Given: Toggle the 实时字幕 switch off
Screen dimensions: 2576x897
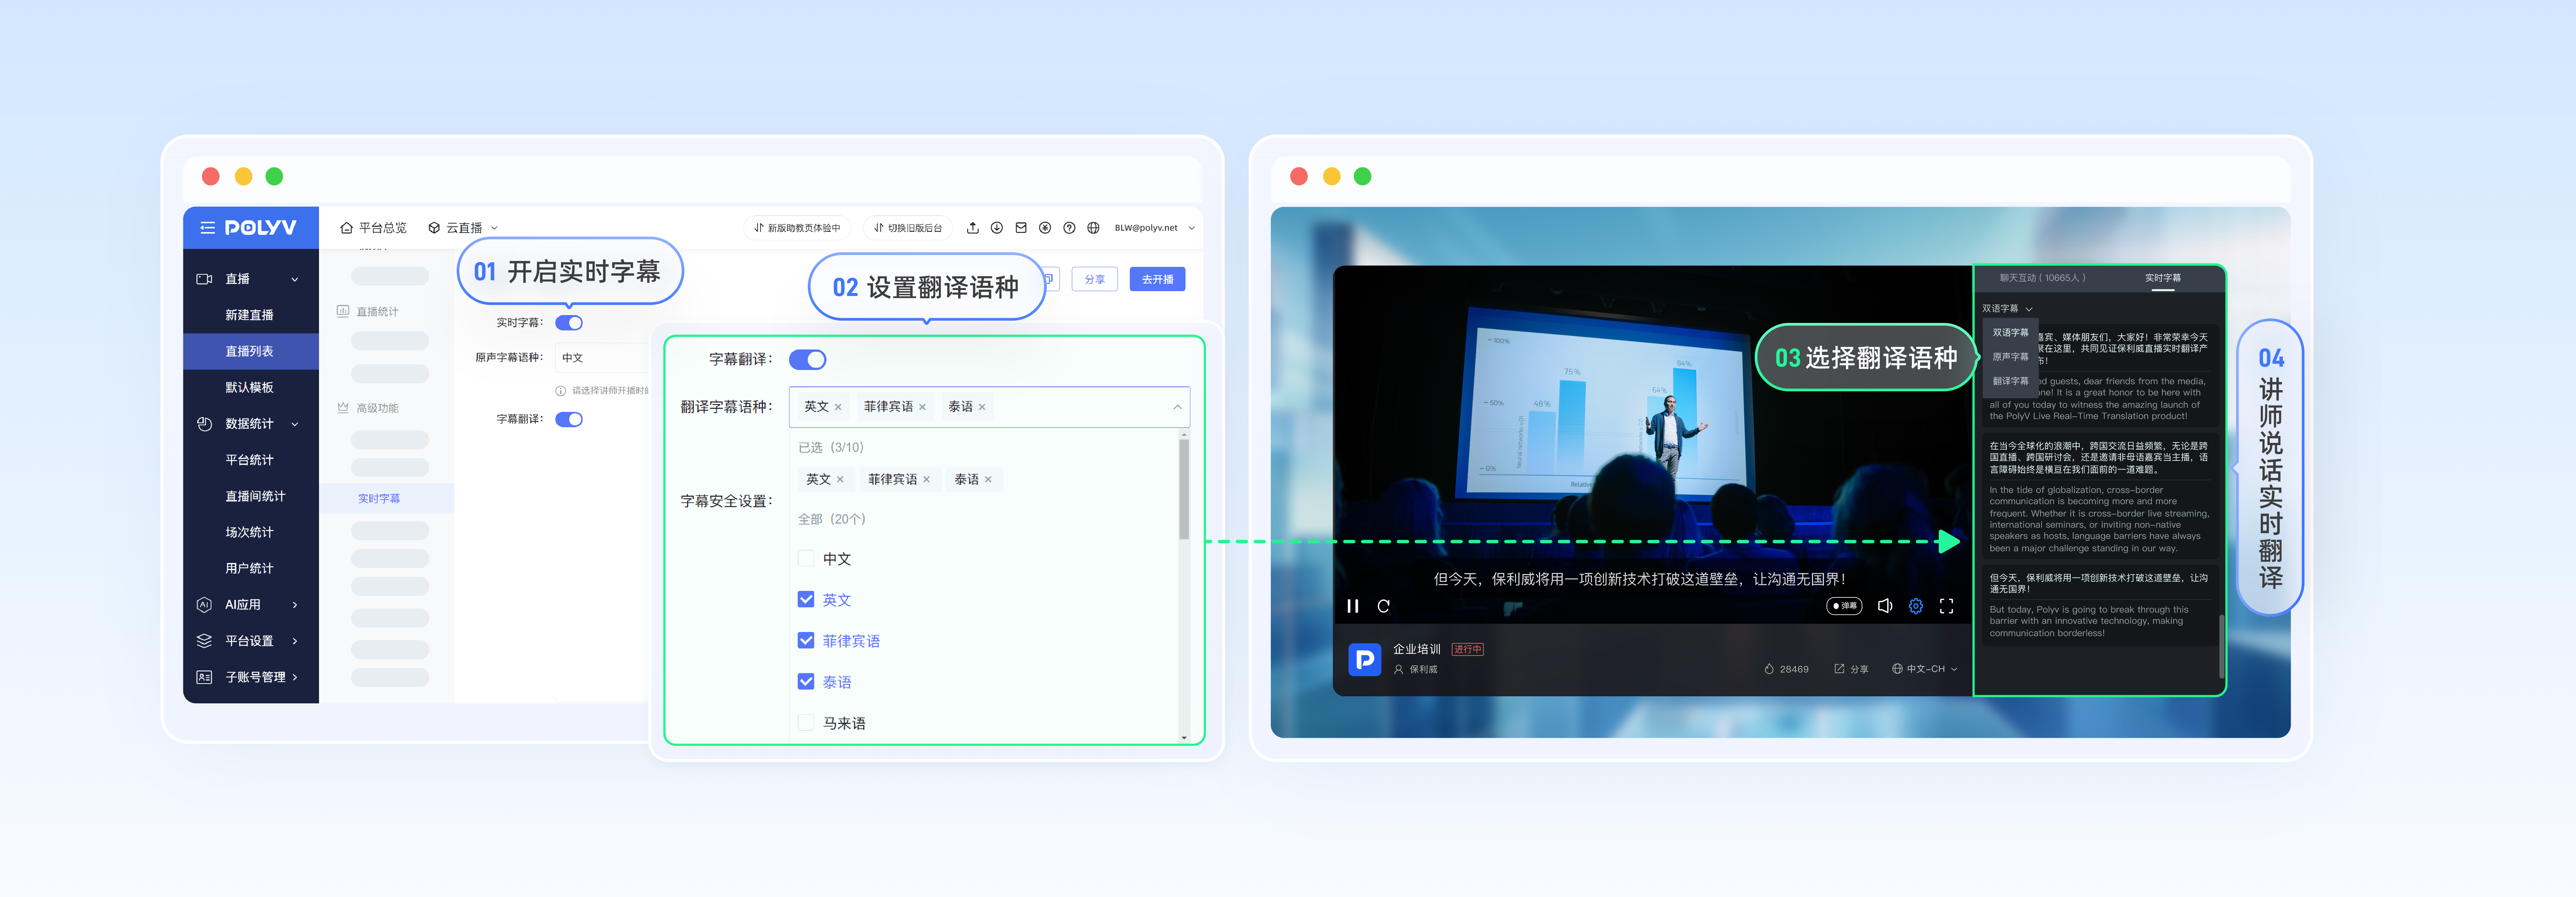Looking at the screenshot, I should tap(569, 323).
